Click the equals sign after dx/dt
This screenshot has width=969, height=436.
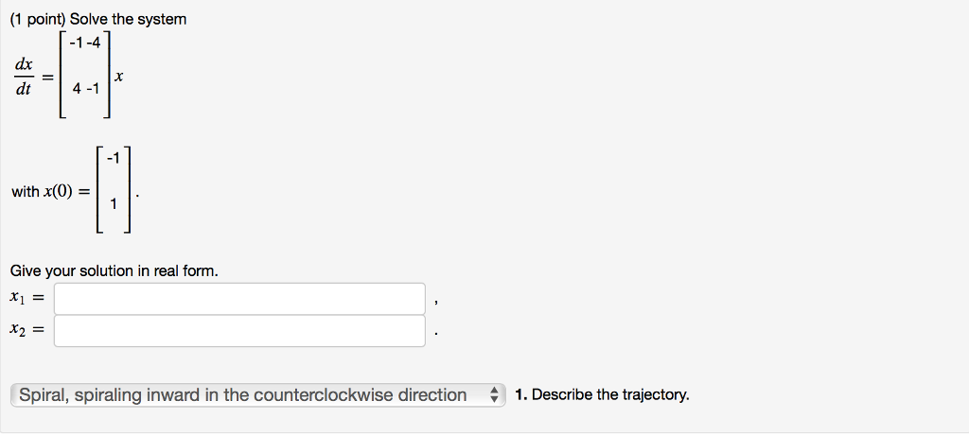pos(46,77)
